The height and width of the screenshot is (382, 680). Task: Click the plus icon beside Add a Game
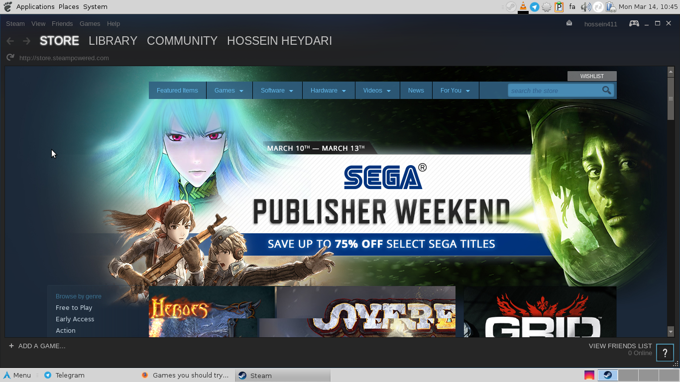11,346
